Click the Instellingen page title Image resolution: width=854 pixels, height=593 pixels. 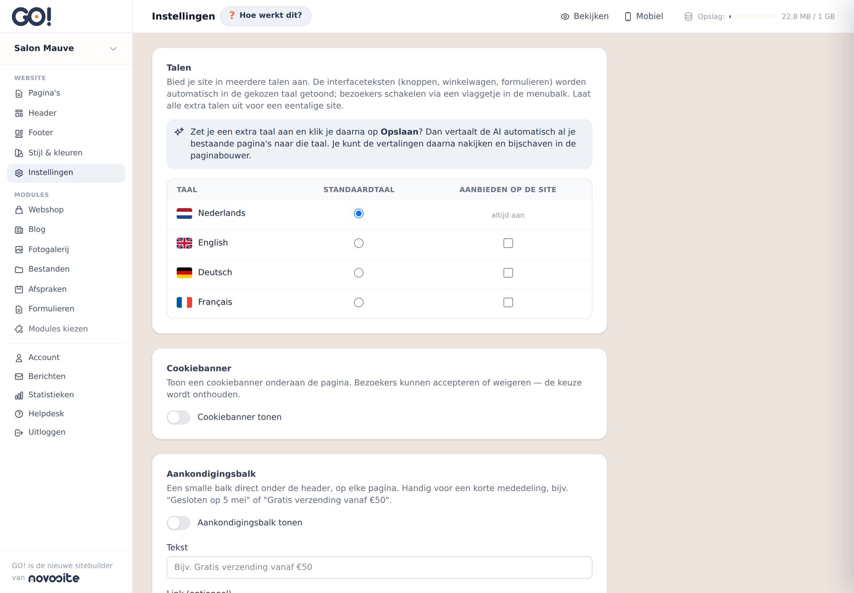(183, 16)
